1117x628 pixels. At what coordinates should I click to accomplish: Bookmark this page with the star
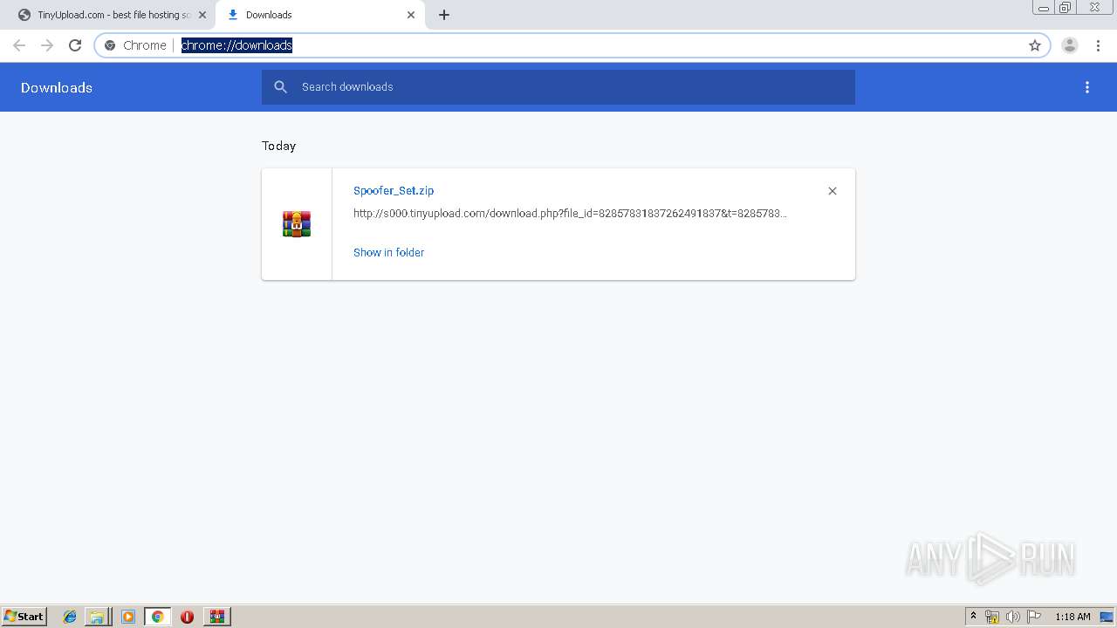click(x=1035, y=45)
